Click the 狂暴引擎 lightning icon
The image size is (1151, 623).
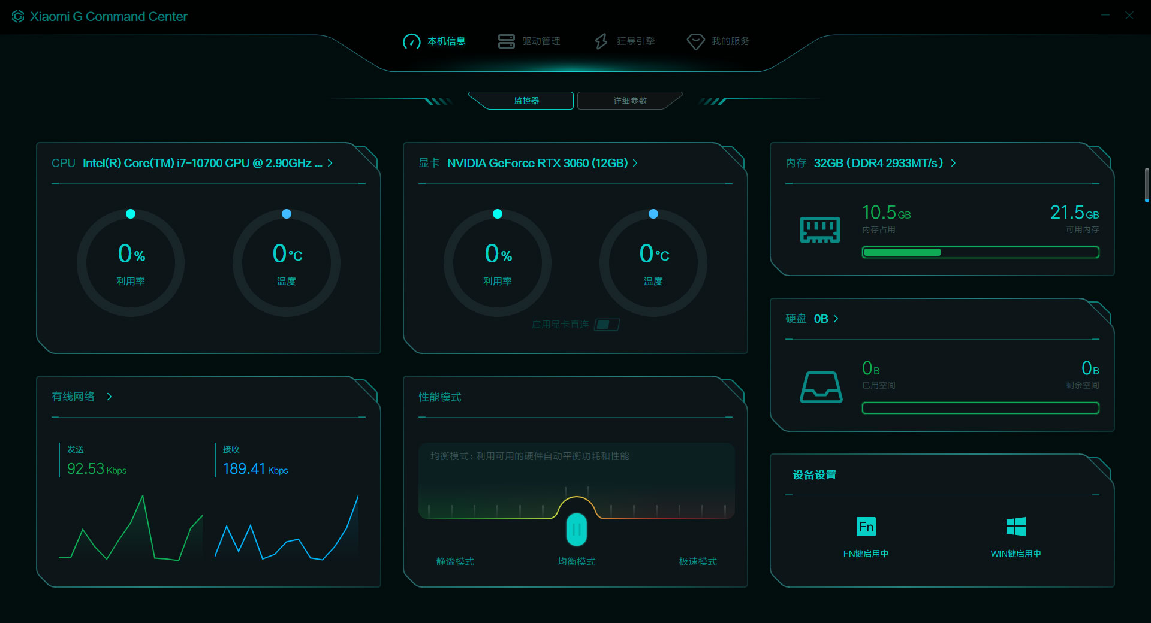(602, 41)
